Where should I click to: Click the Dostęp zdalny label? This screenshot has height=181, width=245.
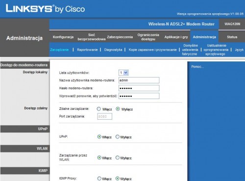tap(36, 108)
